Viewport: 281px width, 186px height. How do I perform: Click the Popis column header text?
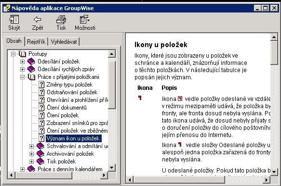point(169,88)
